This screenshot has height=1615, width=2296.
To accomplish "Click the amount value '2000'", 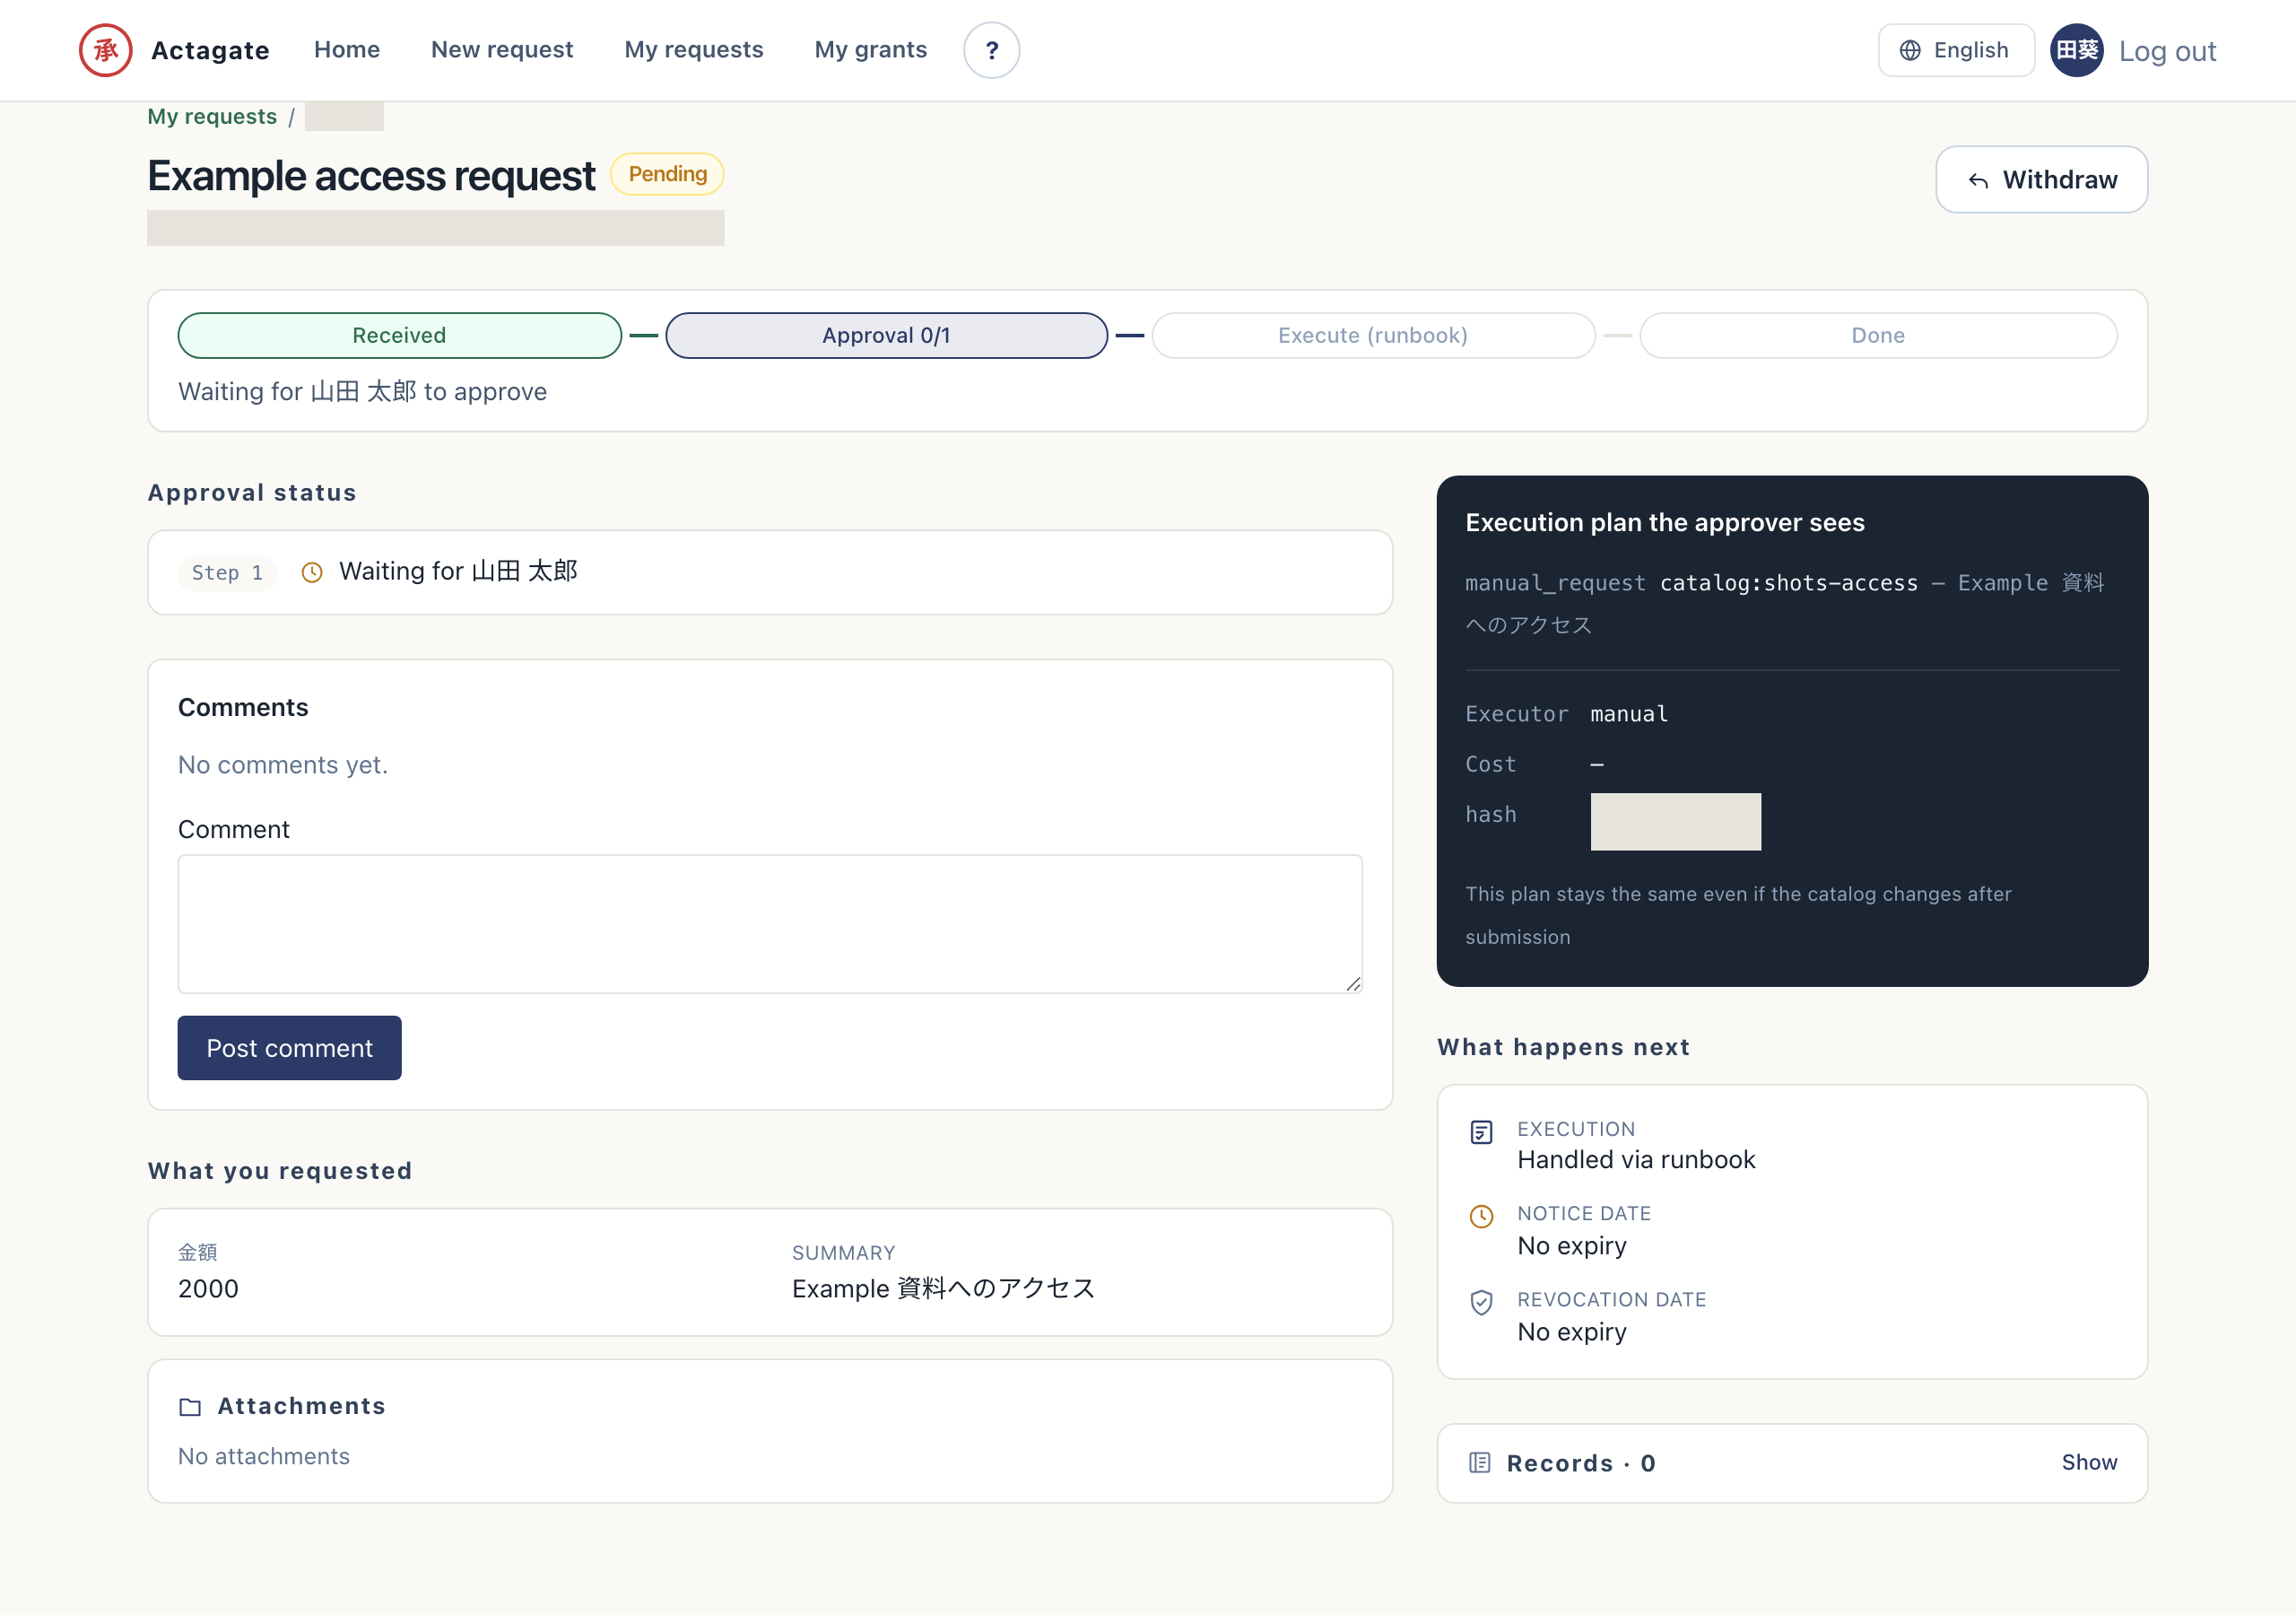I will point(208,1288).
